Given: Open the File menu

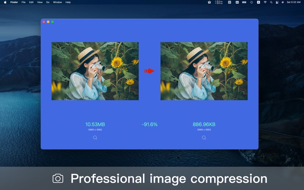Looking at the screenshot, I should point(24,2).
